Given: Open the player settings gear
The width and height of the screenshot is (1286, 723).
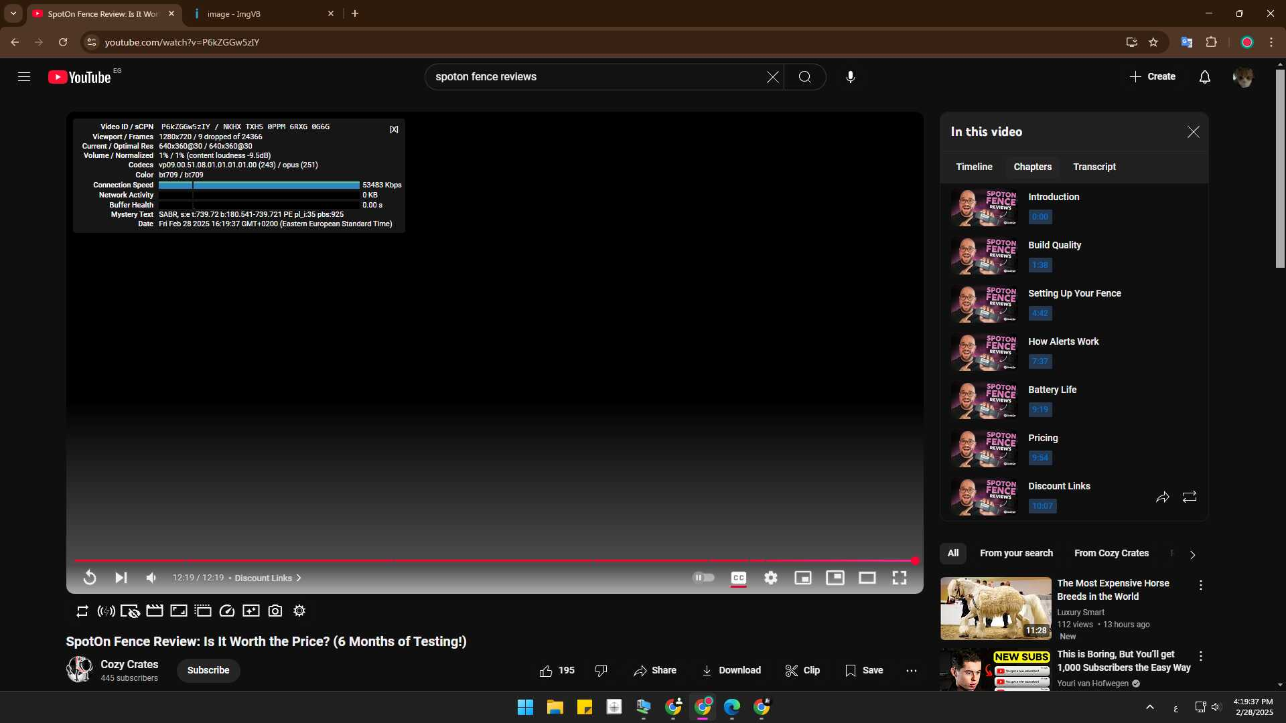Looking at the screenshot, I should pos(771,578).
